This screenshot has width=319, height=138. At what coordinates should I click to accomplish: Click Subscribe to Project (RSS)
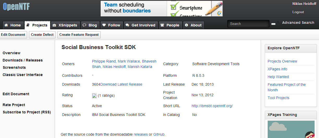point(27,112)
